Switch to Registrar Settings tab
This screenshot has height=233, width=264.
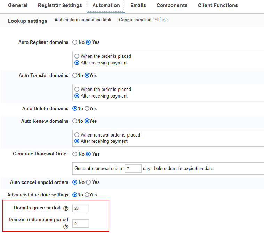(x=60, y=6)
